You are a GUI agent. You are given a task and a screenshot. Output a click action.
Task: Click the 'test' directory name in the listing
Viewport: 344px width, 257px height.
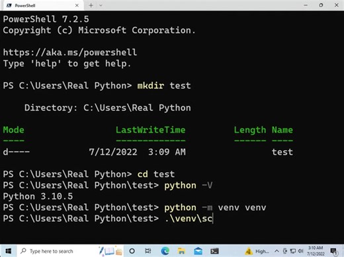coord(282,152)
